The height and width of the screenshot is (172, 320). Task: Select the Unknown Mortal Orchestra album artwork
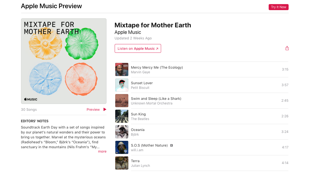[122, 101]
